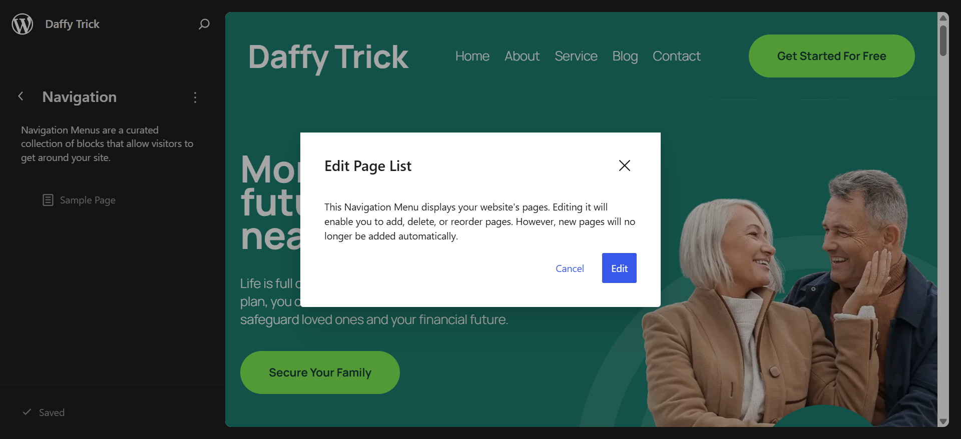Screen dimensions: 961x439
Task: Click the Saved status indicator
Action: (44, 412)
